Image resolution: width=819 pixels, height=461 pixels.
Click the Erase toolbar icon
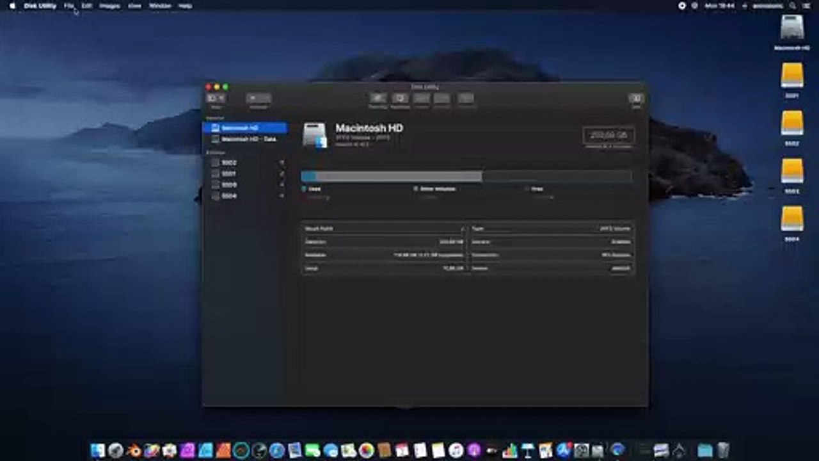(421, 98)
